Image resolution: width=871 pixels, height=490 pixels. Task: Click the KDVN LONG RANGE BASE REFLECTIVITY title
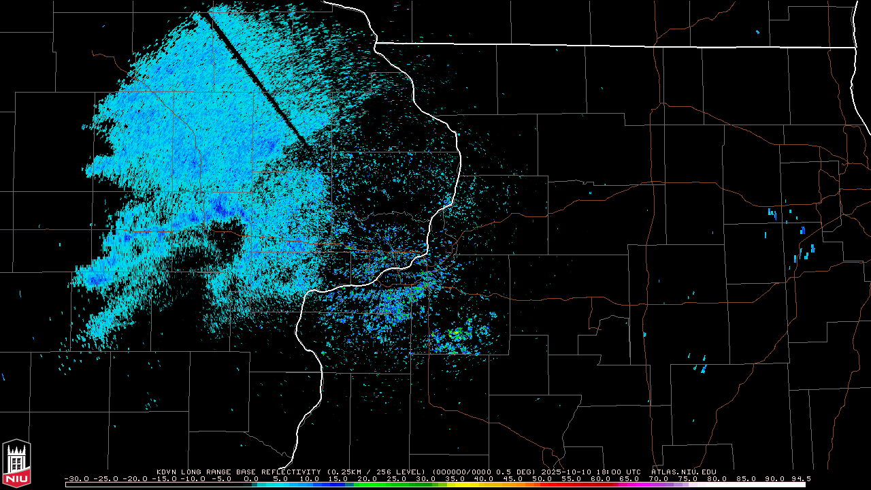[x=239, y=472]
